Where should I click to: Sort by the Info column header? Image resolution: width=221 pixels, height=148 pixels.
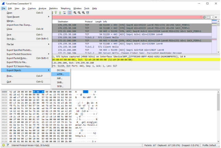(x=157, y=21)
